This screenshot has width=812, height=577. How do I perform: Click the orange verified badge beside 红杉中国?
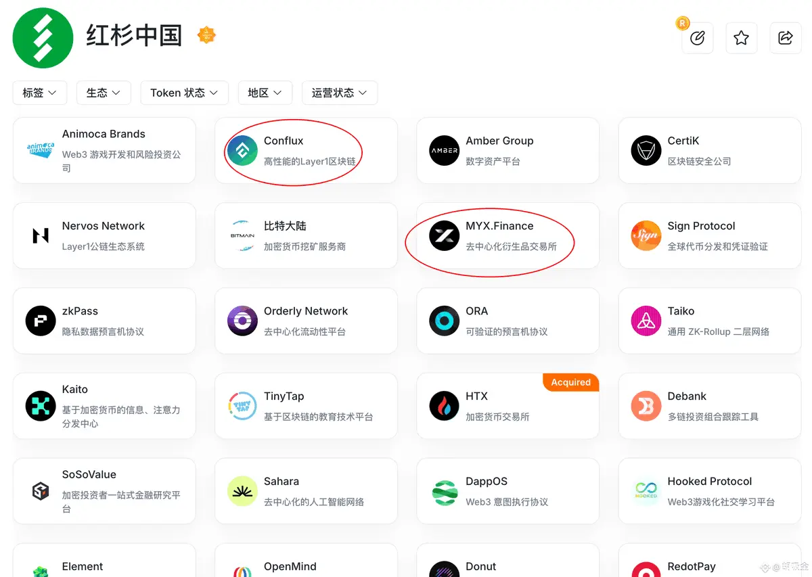[x=206, y=35]
